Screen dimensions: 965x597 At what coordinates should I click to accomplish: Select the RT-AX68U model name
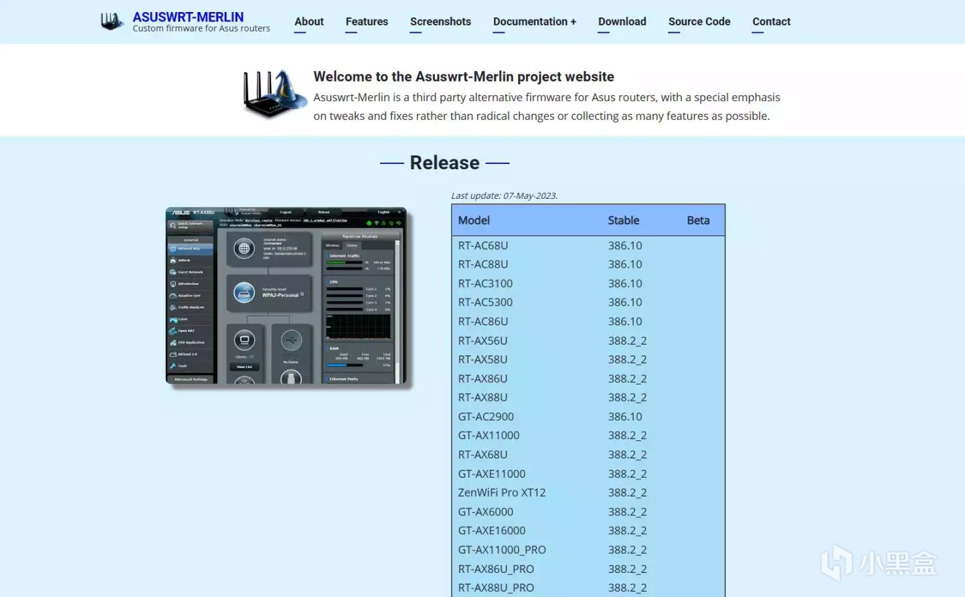(x=482, y=454)
